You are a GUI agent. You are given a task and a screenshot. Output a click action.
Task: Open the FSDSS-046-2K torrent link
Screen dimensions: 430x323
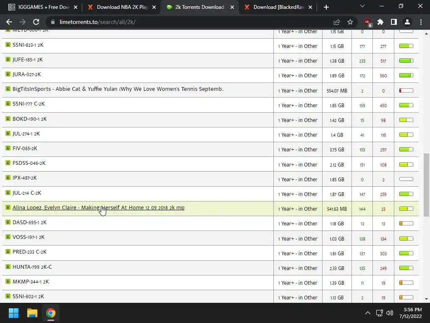click(29, 163)
